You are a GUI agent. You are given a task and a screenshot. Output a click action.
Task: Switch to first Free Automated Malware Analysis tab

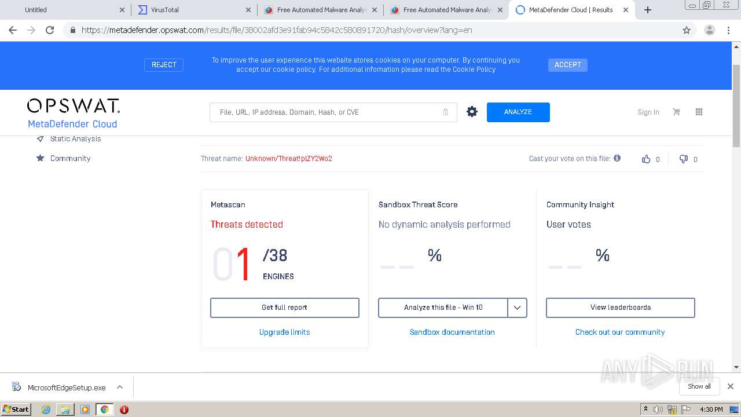point(320,10)
